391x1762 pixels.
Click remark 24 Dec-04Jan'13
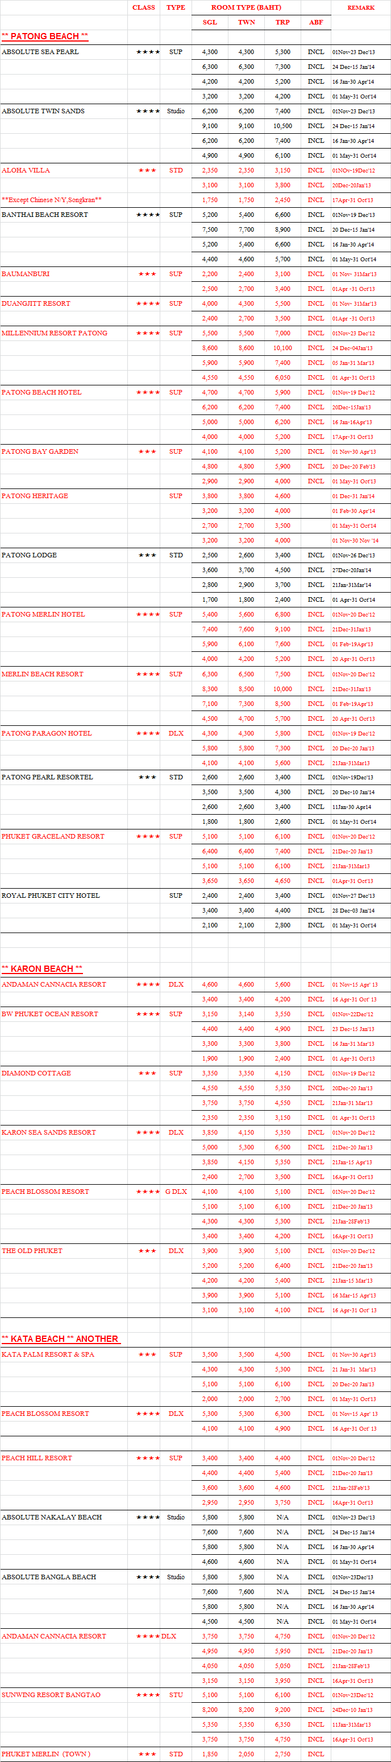tap(352, 347)
